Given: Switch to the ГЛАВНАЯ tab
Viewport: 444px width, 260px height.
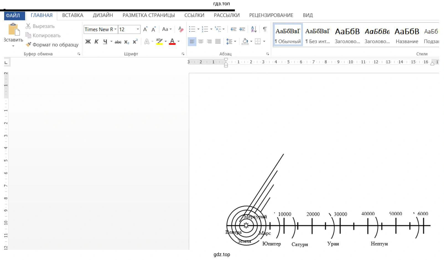Looking at the screenshot, I should [41, 15].
